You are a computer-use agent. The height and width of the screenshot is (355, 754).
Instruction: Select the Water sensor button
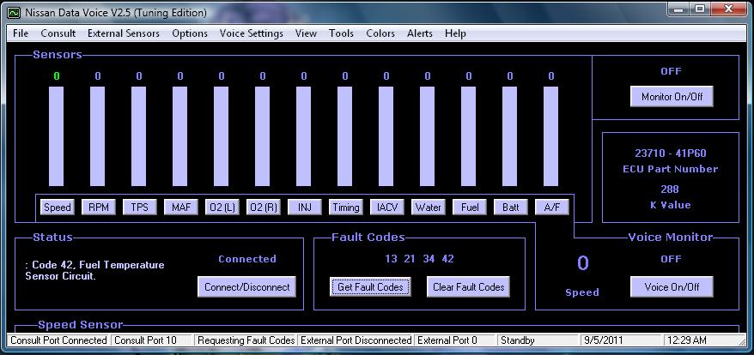click(429, 207)
